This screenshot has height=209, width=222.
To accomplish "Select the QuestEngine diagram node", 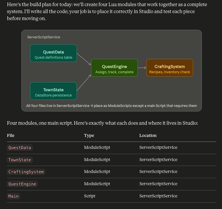I will (x=114, y=68).
